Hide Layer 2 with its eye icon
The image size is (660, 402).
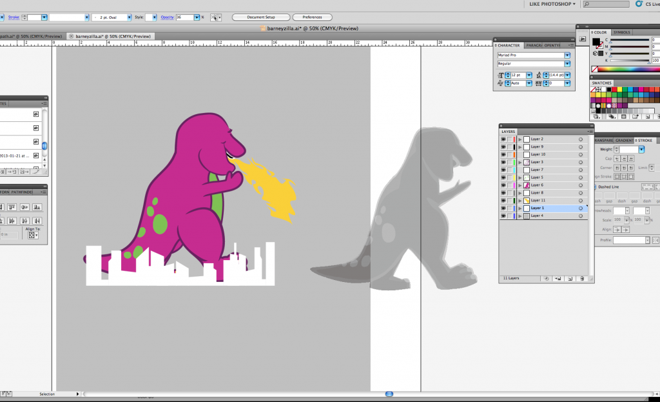[503, 139]
